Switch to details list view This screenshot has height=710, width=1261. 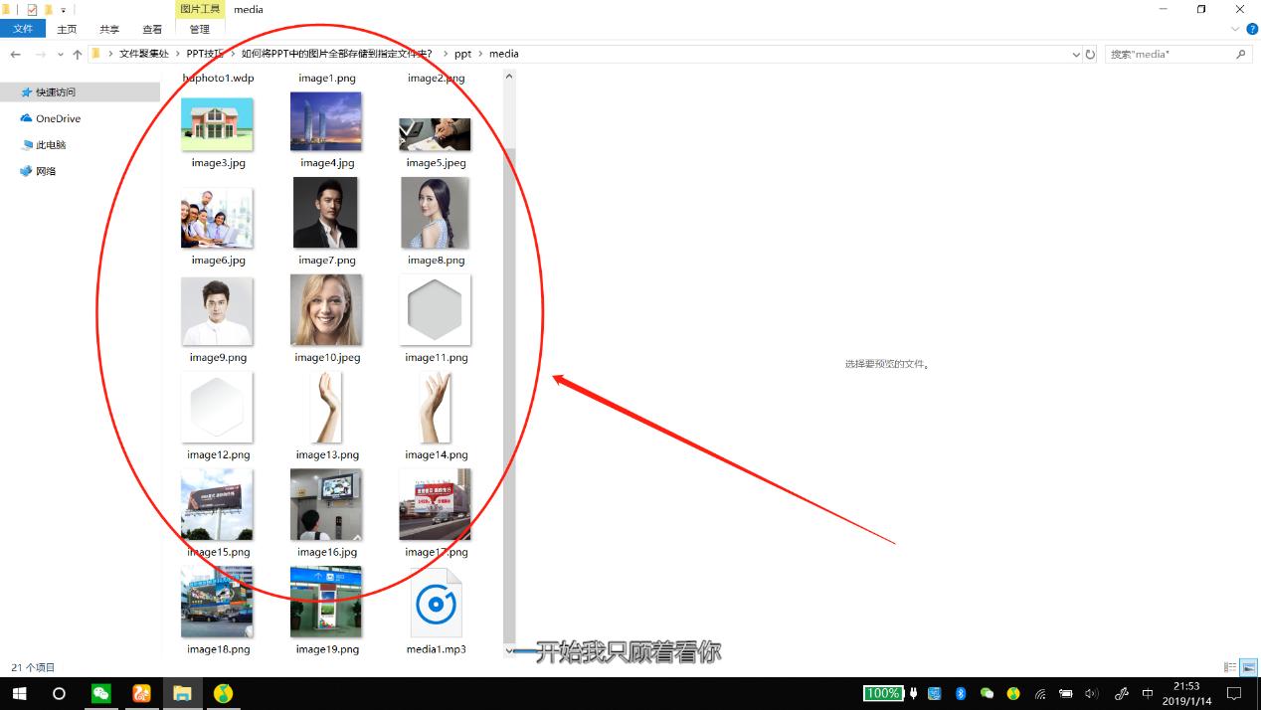click(1230, 667)
